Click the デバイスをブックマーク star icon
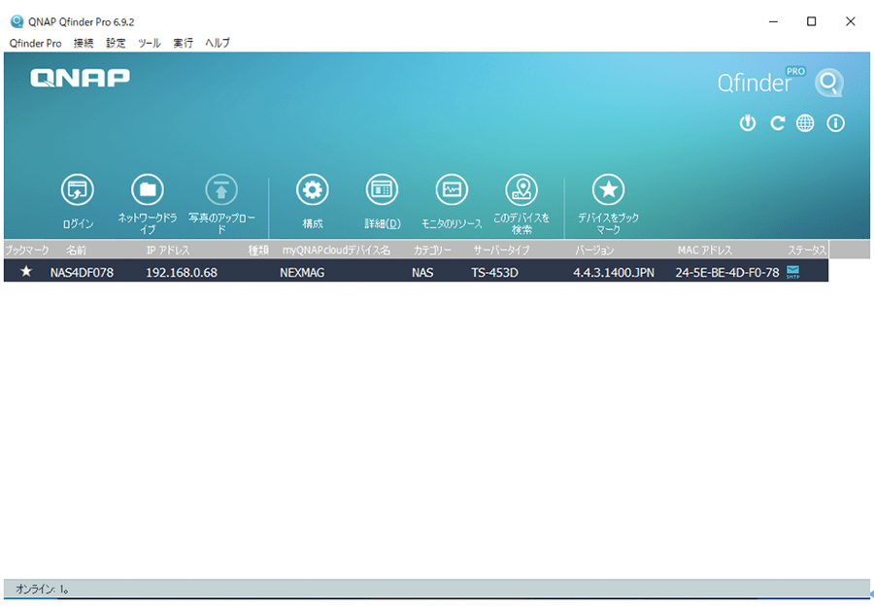 click(608, 190)
